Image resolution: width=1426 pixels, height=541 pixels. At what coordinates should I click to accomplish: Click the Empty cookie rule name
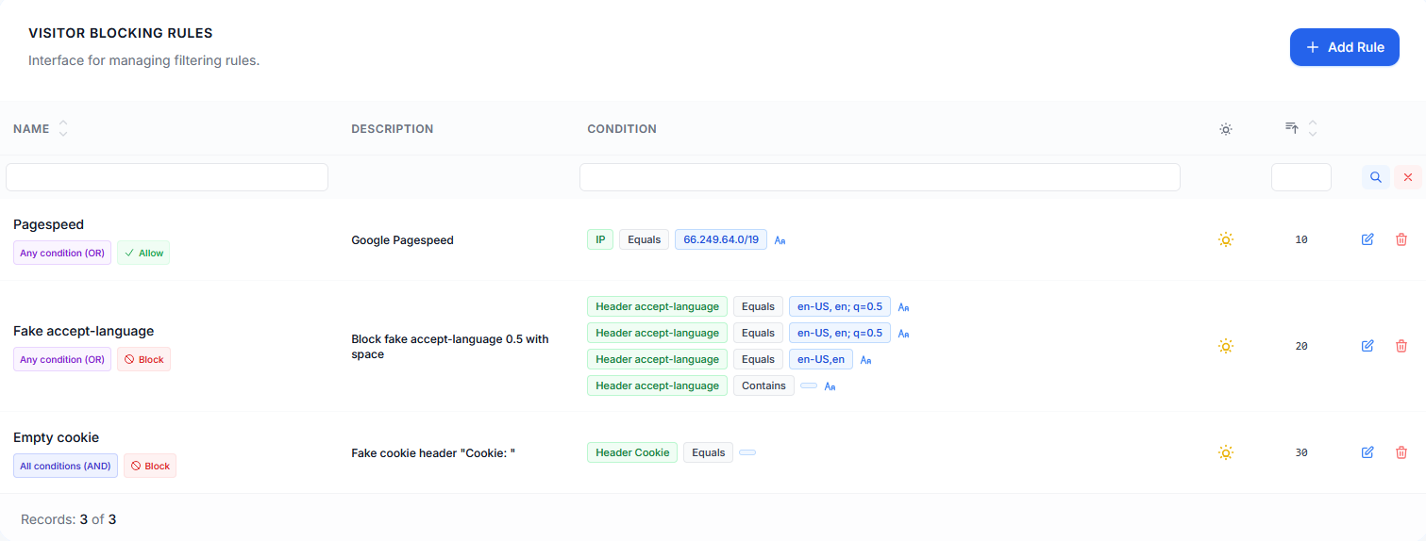point(56,437)
